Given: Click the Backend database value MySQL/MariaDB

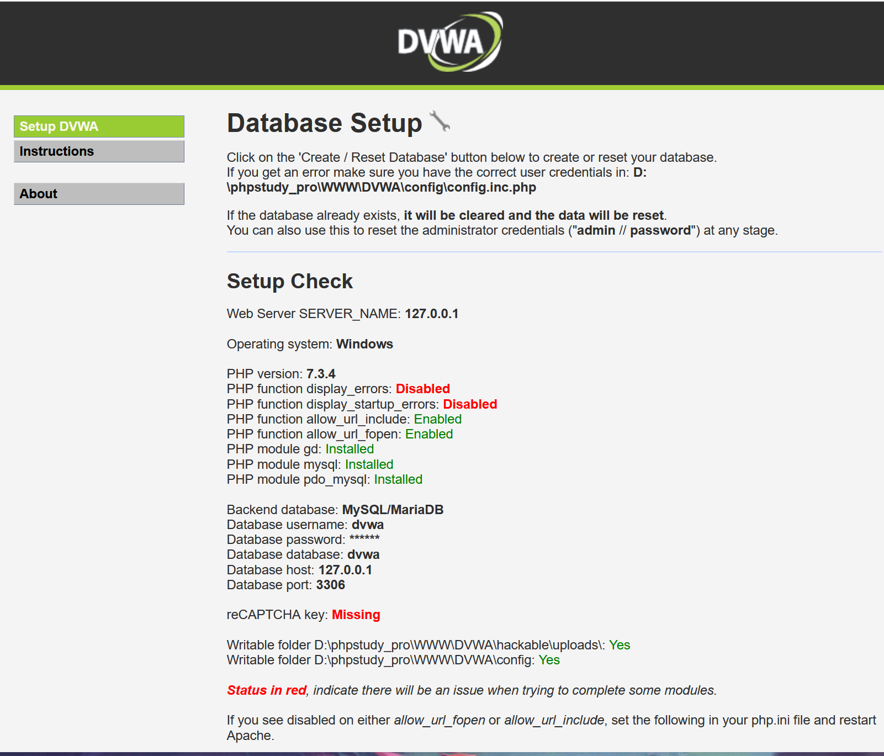Looking at the screenshot, I should pyautogui.click(x=393, y=510).
